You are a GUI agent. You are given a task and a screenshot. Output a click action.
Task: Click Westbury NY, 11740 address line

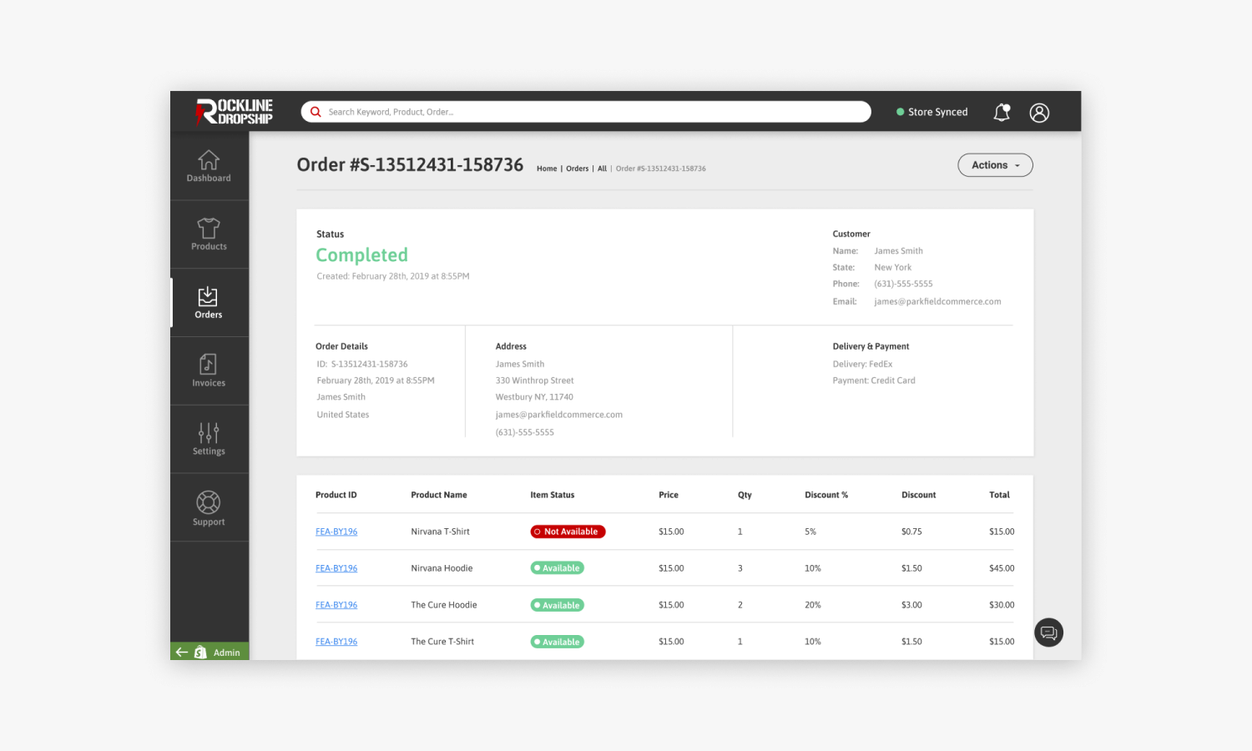click(x=534, y=397)
